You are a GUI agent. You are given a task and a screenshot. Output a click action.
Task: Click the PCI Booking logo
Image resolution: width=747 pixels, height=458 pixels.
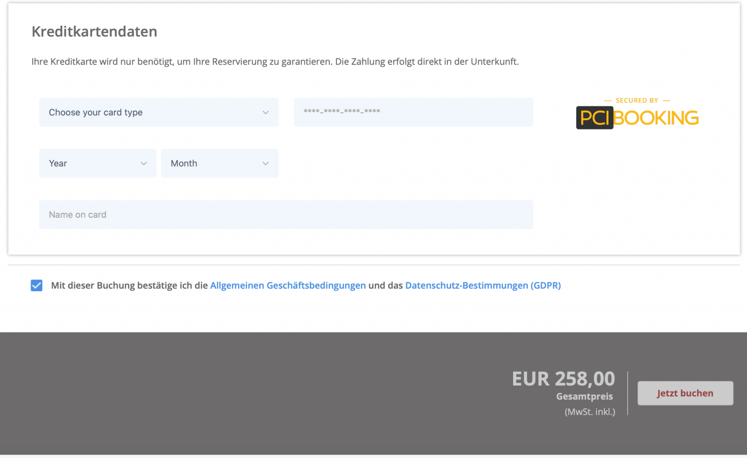click(637, 118)
